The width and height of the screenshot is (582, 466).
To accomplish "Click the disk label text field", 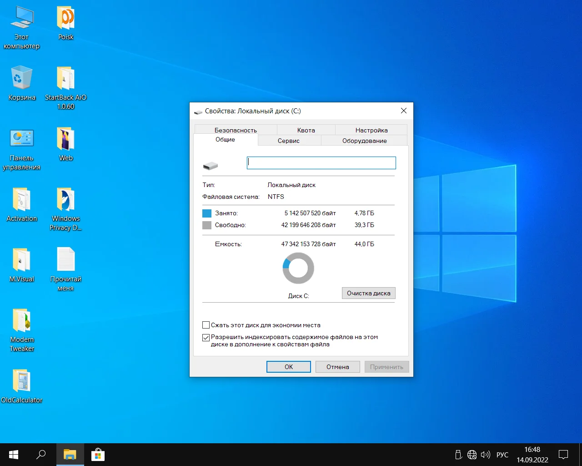I will (x=321, y=163).
